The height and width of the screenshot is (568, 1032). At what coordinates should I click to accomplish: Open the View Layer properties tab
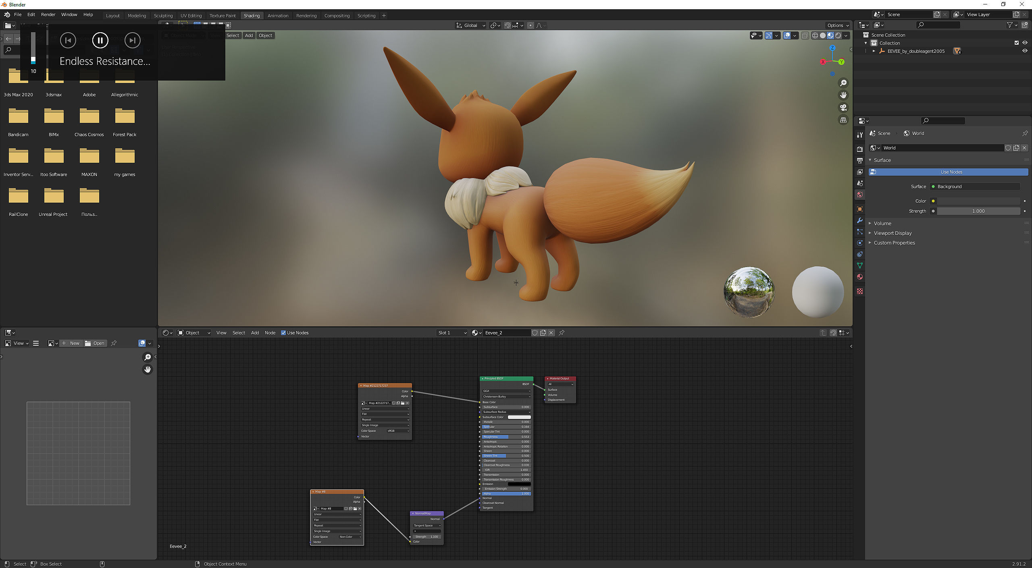point(860,172)
